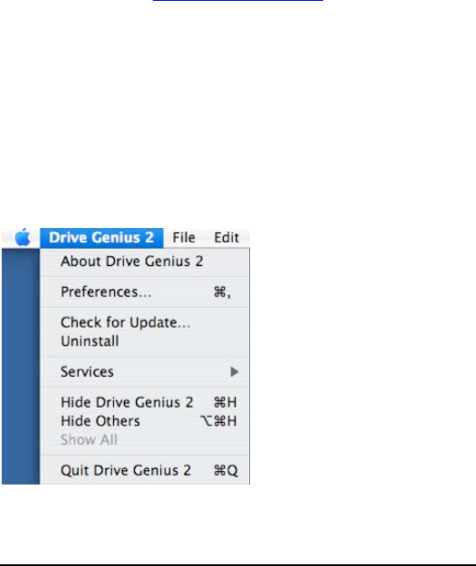Choose Hide Drive Genius 2
This screenshot has width=476, height=566.
(127, 402)
